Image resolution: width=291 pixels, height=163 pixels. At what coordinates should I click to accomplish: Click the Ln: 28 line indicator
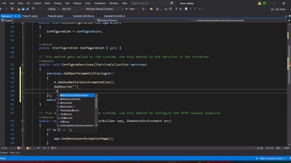point(260,148)
